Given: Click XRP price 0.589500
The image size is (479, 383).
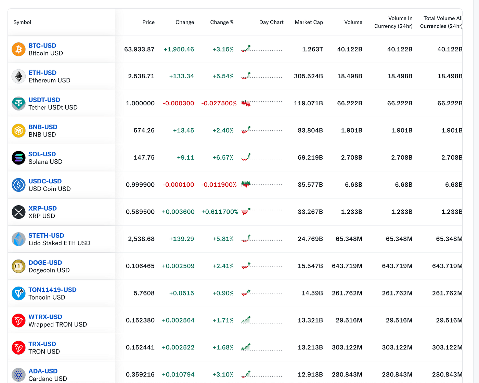Looking at the screenshot, I should [x=140, y=212].
